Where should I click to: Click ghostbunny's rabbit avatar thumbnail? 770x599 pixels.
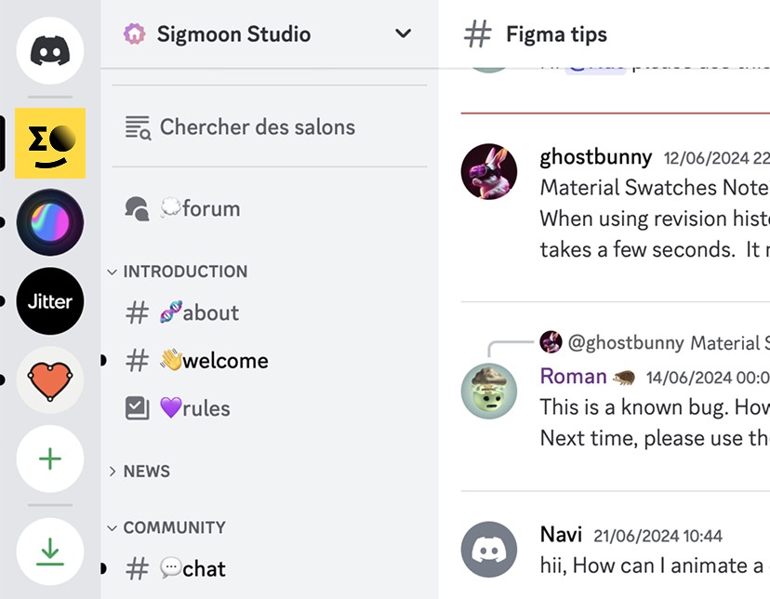[x=489, y=171]
